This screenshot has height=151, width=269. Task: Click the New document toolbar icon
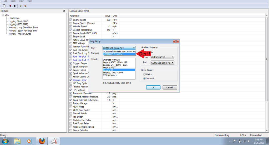pyautogui.click(x=4, y=6)
